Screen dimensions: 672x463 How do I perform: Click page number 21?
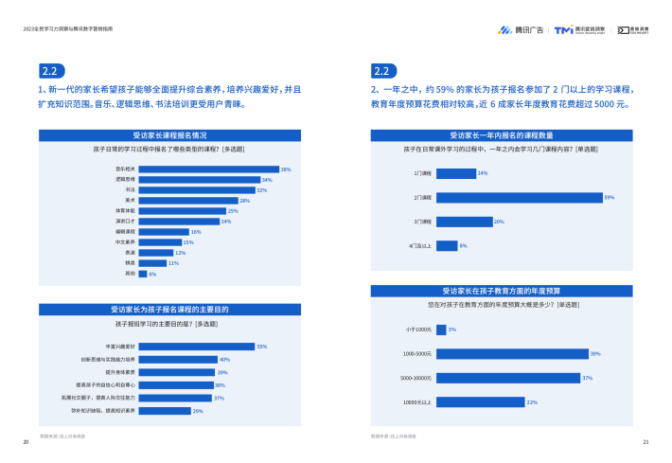[x=645, y=442]
